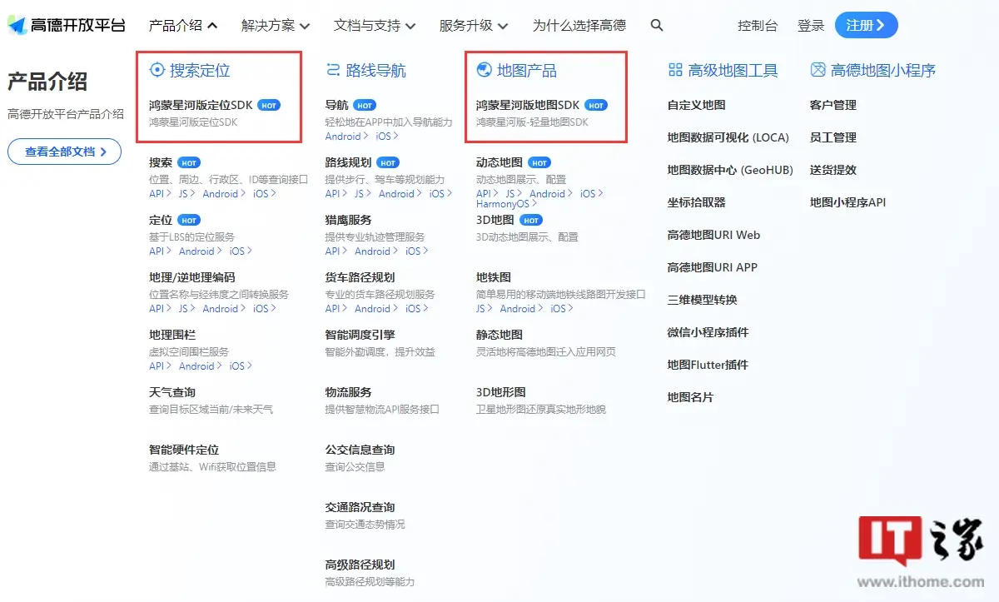This screenshot has width=999, height=602.
Task: Click 查看全部文档 button
Action: pyautogui.click(x=65, y=152)
